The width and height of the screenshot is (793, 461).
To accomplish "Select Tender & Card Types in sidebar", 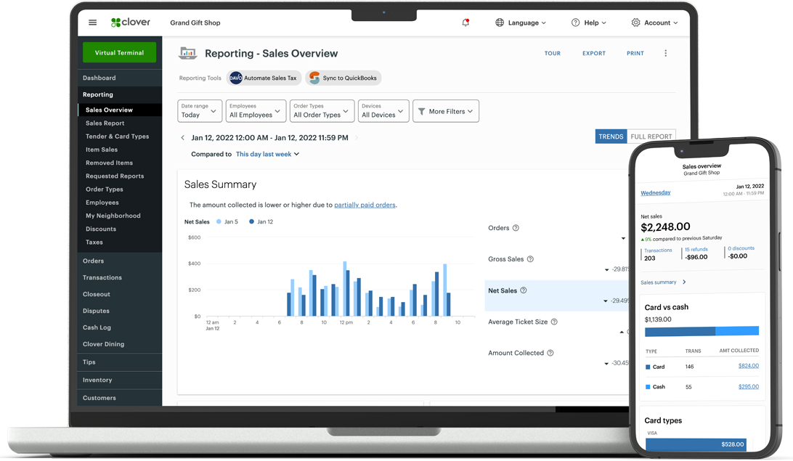I will (117, 136).
